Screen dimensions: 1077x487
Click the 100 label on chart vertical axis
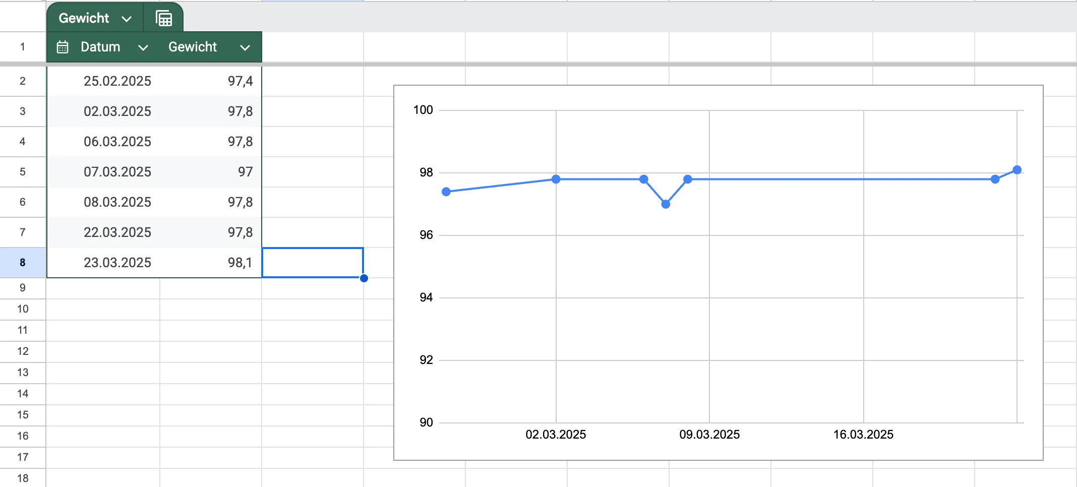coord(423,110)
